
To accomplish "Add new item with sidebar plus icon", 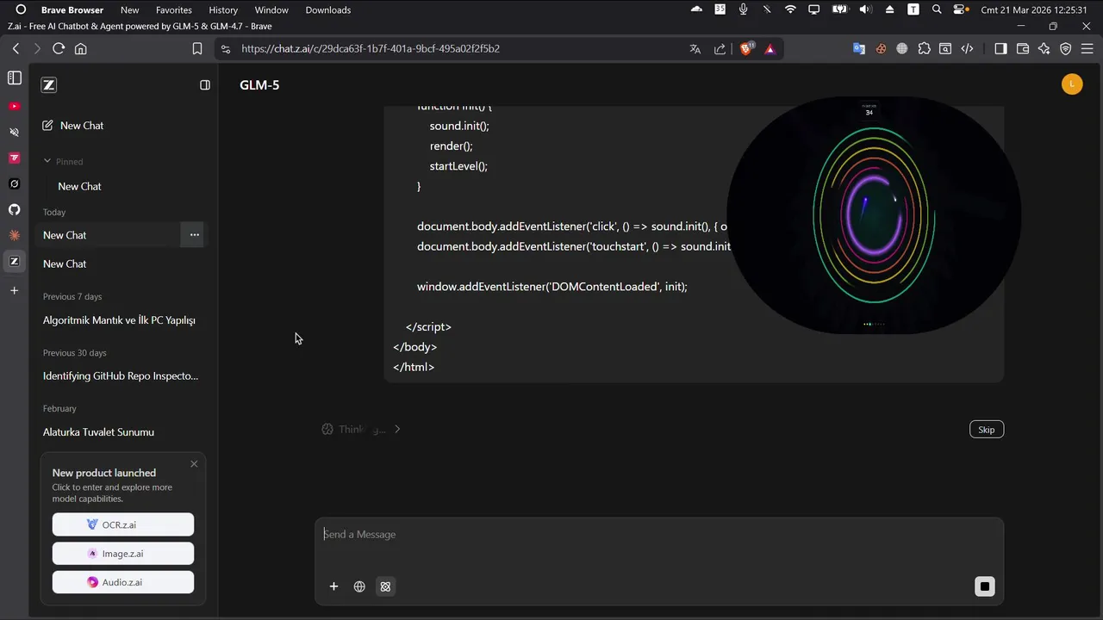I will click(x=14, y=291).
